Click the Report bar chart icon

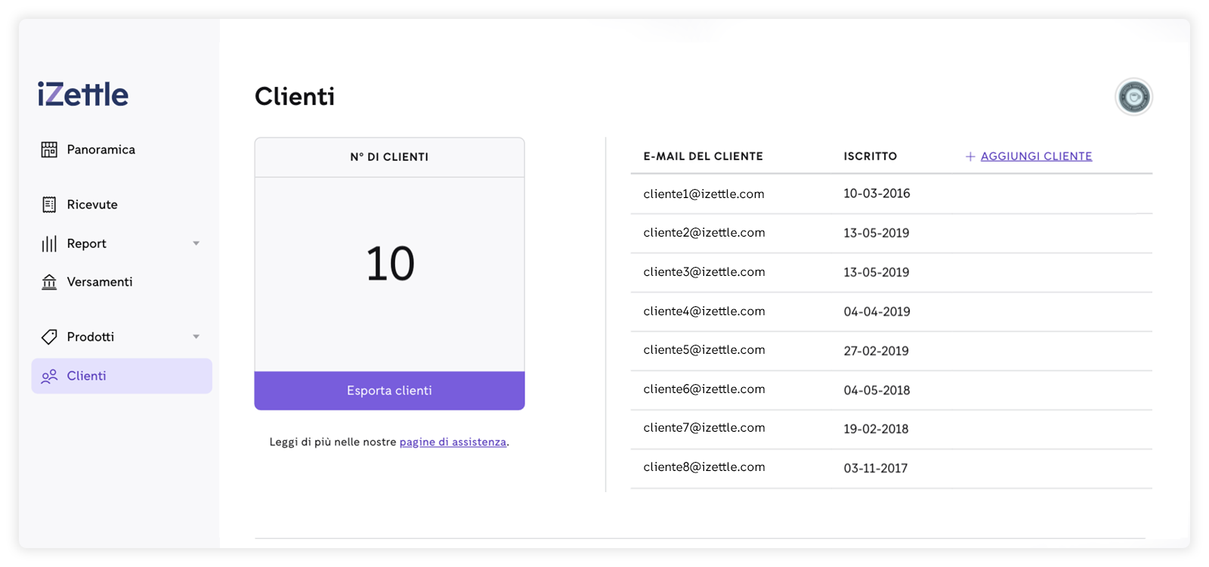pos(49,243)
